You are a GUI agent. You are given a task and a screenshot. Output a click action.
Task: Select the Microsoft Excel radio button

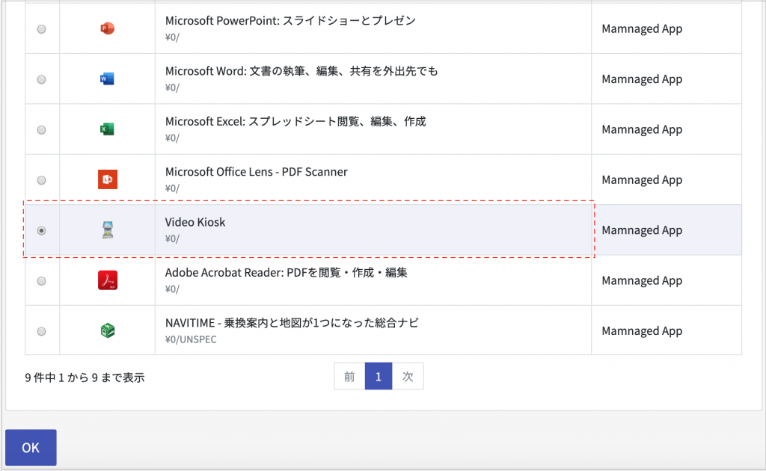click(x=41, y=130)
